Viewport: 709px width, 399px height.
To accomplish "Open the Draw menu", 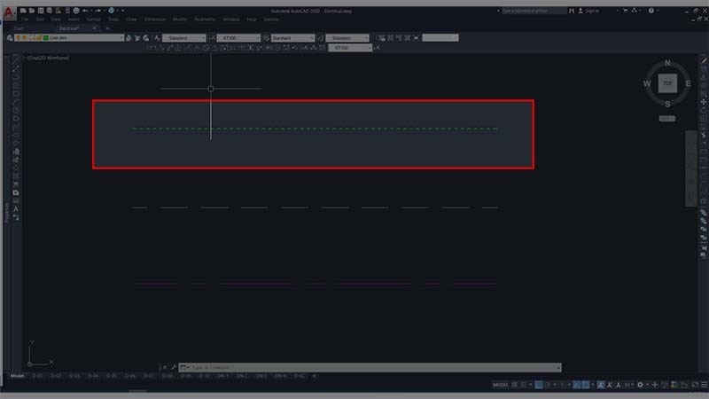I will click(x=131, y=20).
